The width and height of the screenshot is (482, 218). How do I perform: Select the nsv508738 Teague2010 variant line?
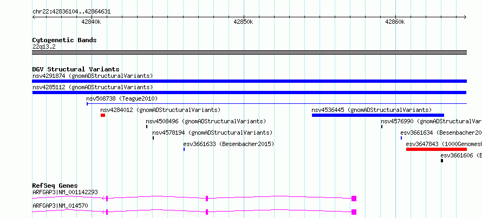(x=277, y=104)
